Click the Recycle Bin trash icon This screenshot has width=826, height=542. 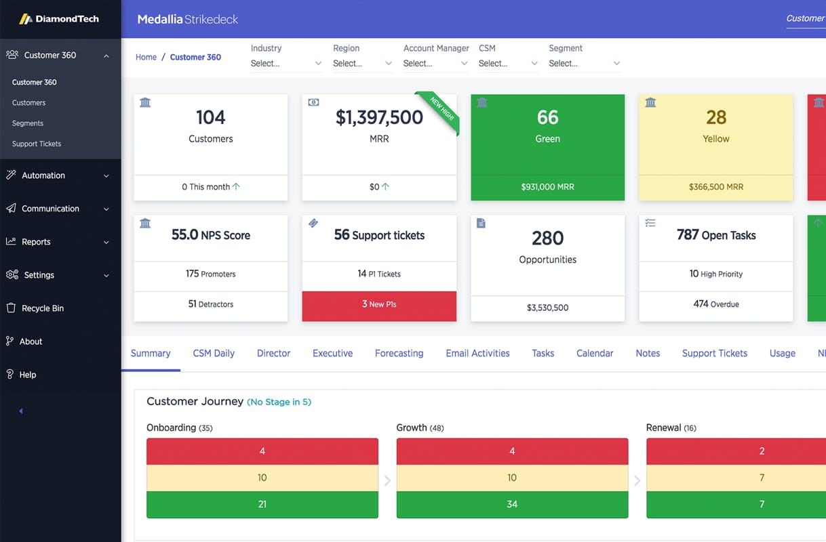pyautogui.click(x=11, y=308)
